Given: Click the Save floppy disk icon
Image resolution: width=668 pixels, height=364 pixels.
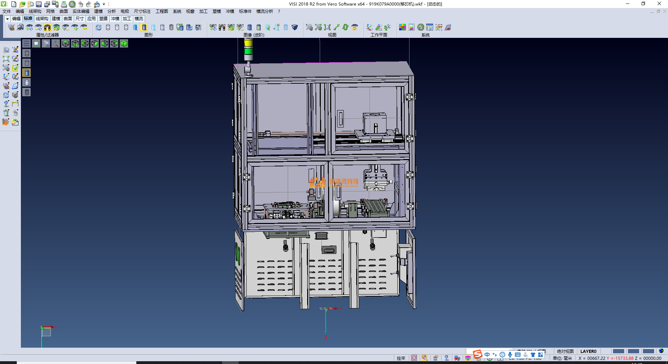Looking at the screenshot, I should (39, 4).
